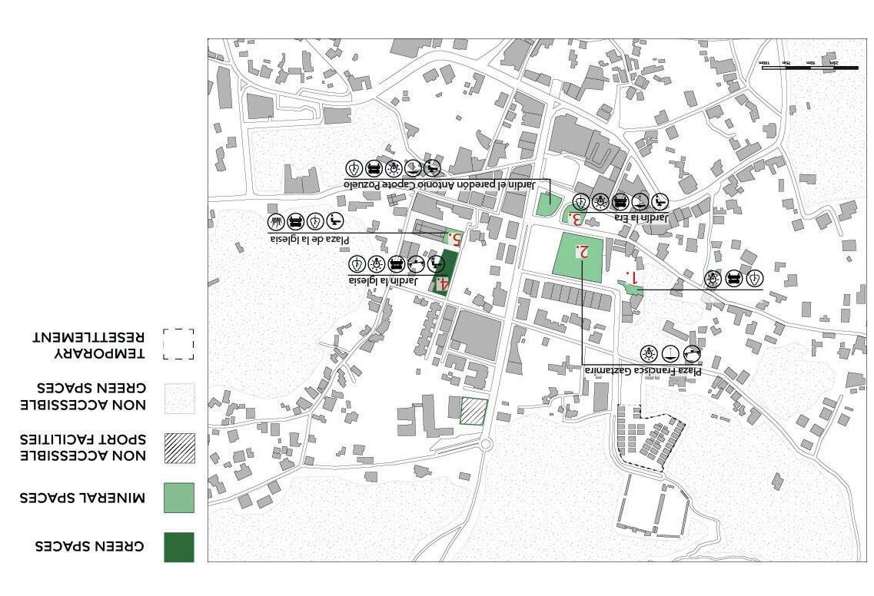Image resolution: width=874 pixels, height=596 pixels.
Task: Click the bench icon above Jardín la Iglesia
Action: 396,263
